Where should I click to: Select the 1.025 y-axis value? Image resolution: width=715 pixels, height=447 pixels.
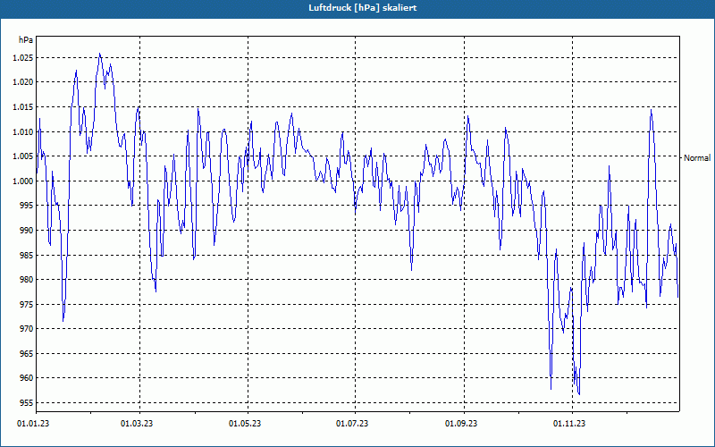click(x=22, y=58)
